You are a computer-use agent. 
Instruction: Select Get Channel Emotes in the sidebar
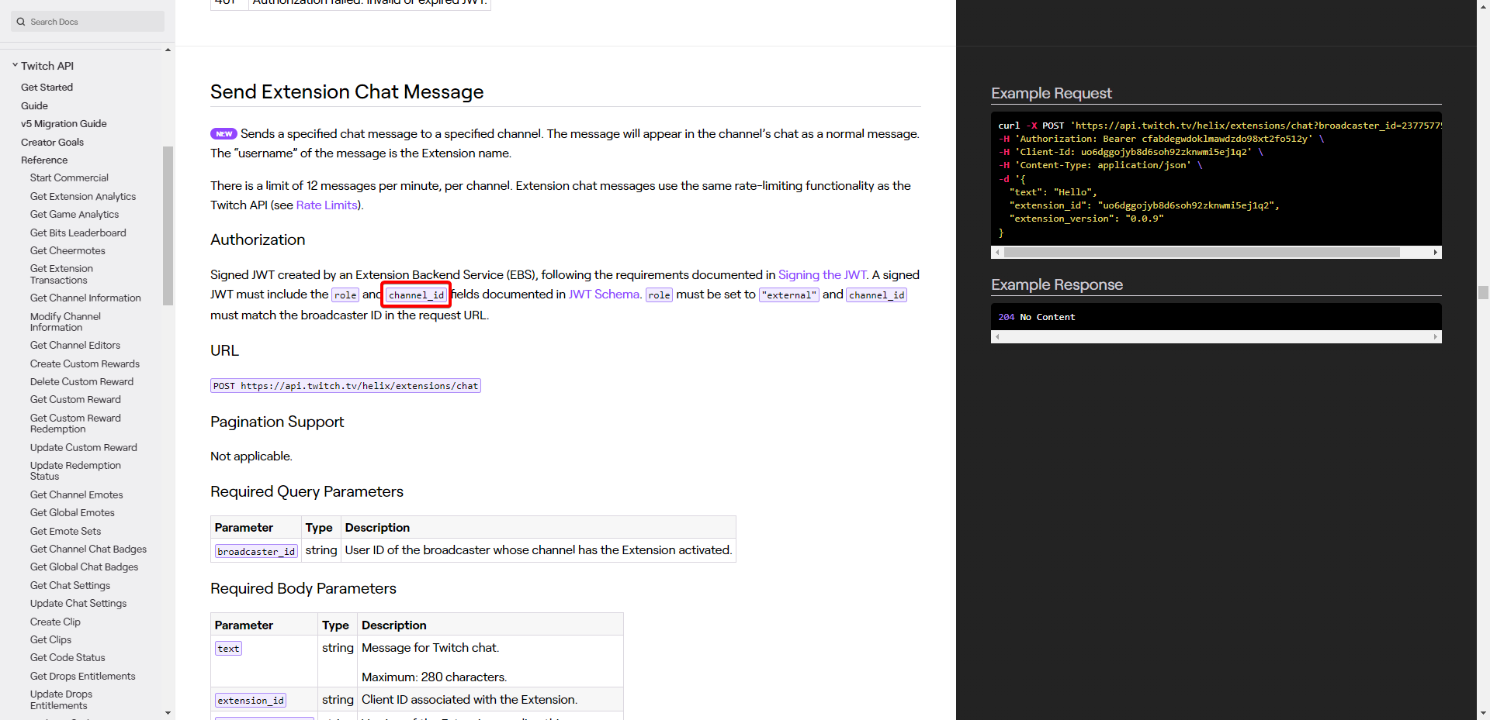point(76,494)
